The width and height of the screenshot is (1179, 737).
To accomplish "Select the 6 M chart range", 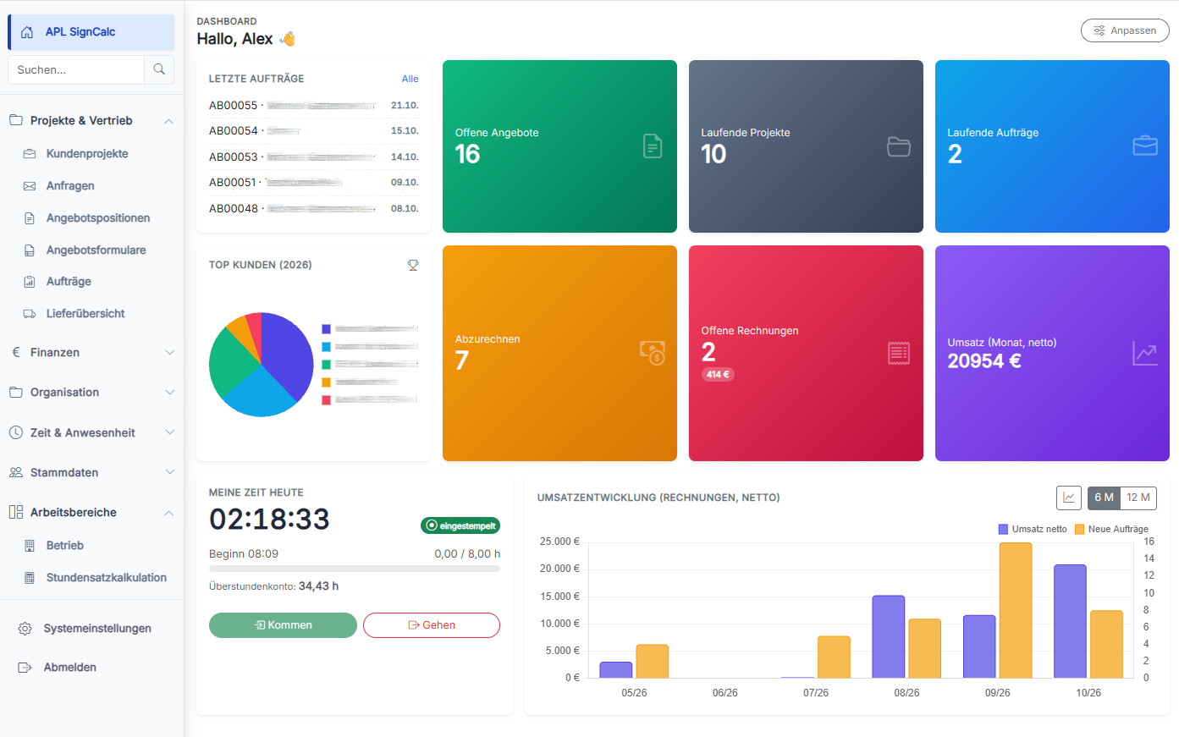I will 1104,498.
